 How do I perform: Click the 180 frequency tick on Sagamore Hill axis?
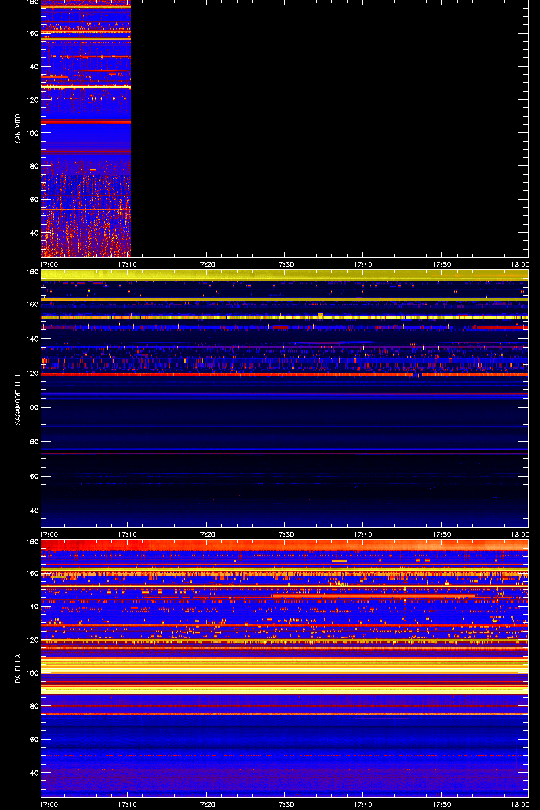pos(31,272)
